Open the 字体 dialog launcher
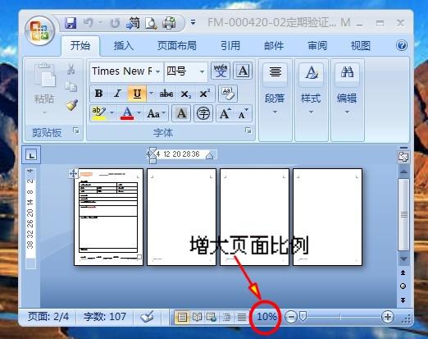Viewport: 428px width, 339px height. click(248, 131)
